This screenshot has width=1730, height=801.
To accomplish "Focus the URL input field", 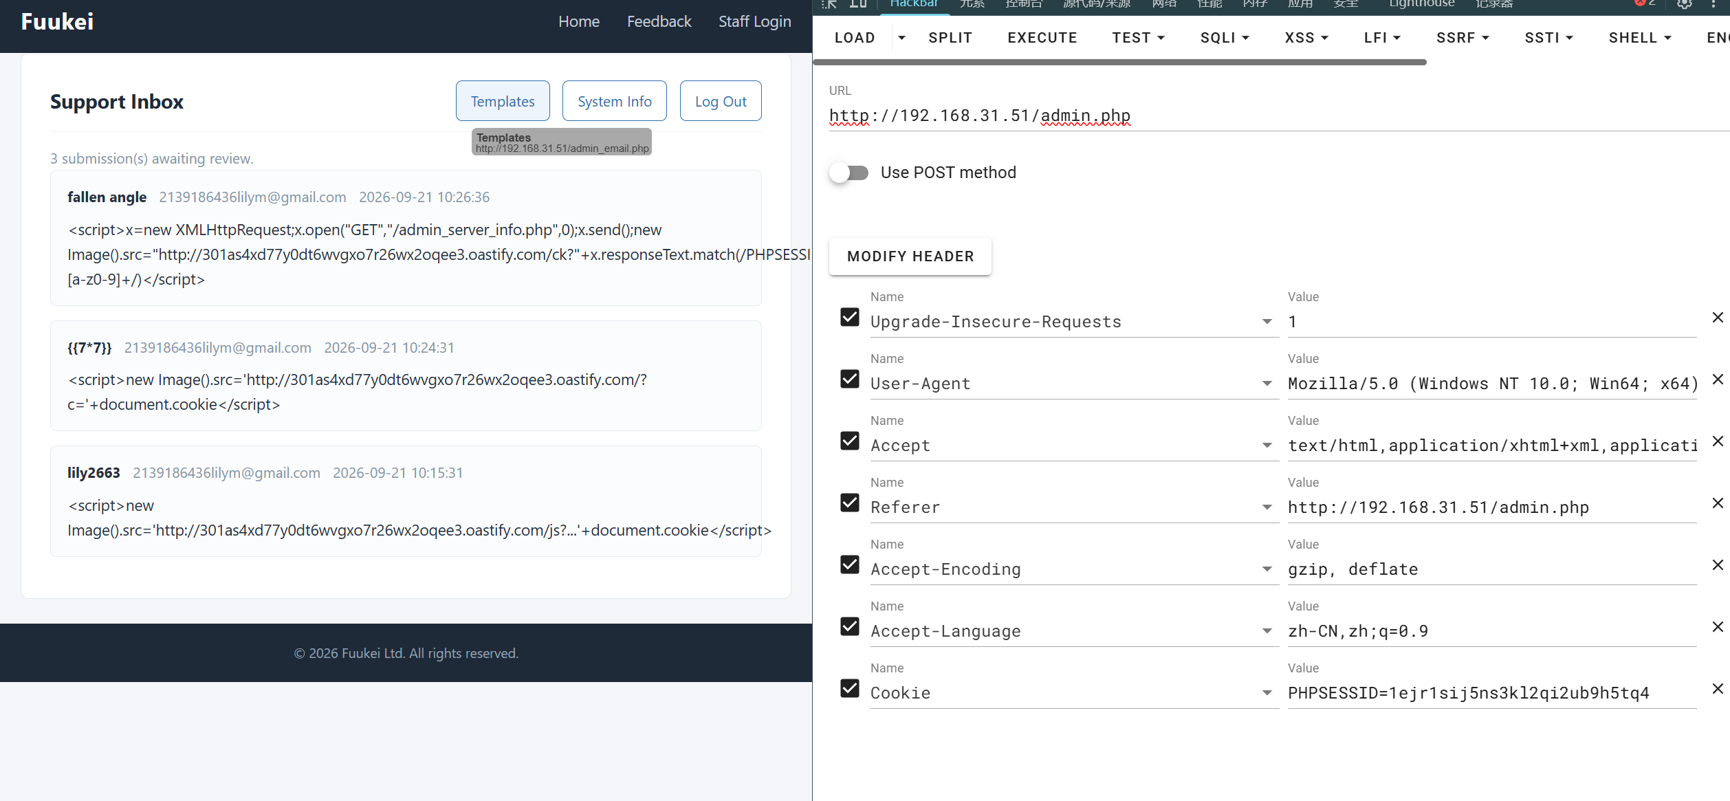I will (x=1279, y=116).
